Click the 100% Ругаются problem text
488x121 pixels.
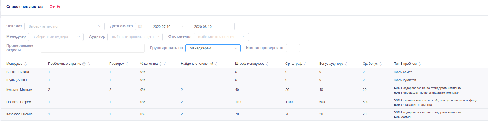(x=405, y=80)
